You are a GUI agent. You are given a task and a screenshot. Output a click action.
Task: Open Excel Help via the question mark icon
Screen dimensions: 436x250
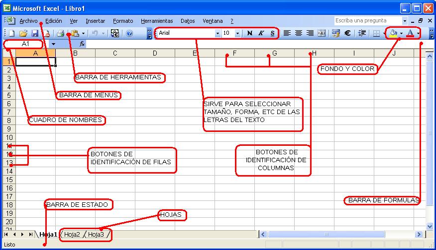129,34
